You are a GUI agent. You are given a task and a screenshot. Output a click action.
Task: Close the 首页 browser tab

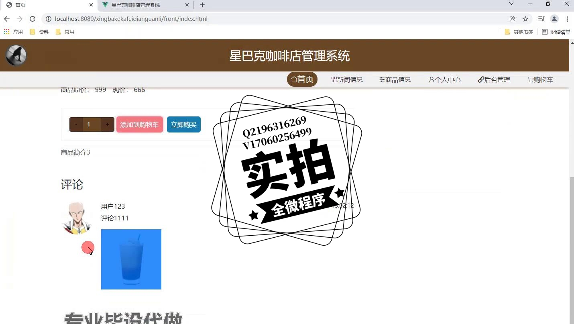click(x=91, y=5)
